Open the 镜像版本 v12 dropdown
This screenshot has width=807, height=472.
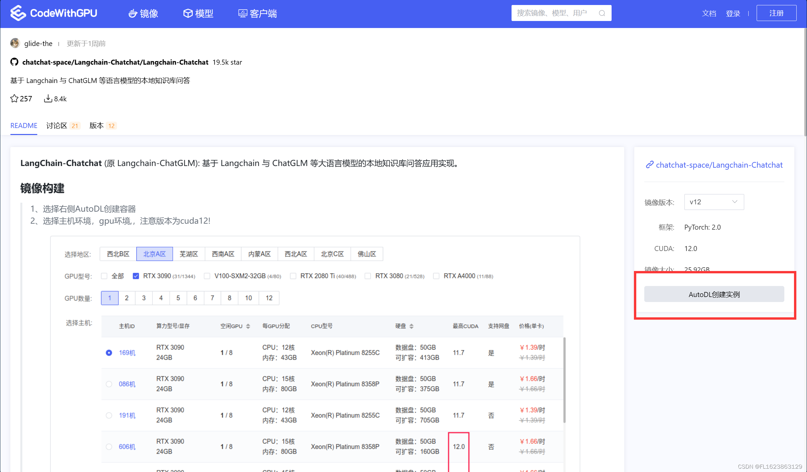click(714, 202)
